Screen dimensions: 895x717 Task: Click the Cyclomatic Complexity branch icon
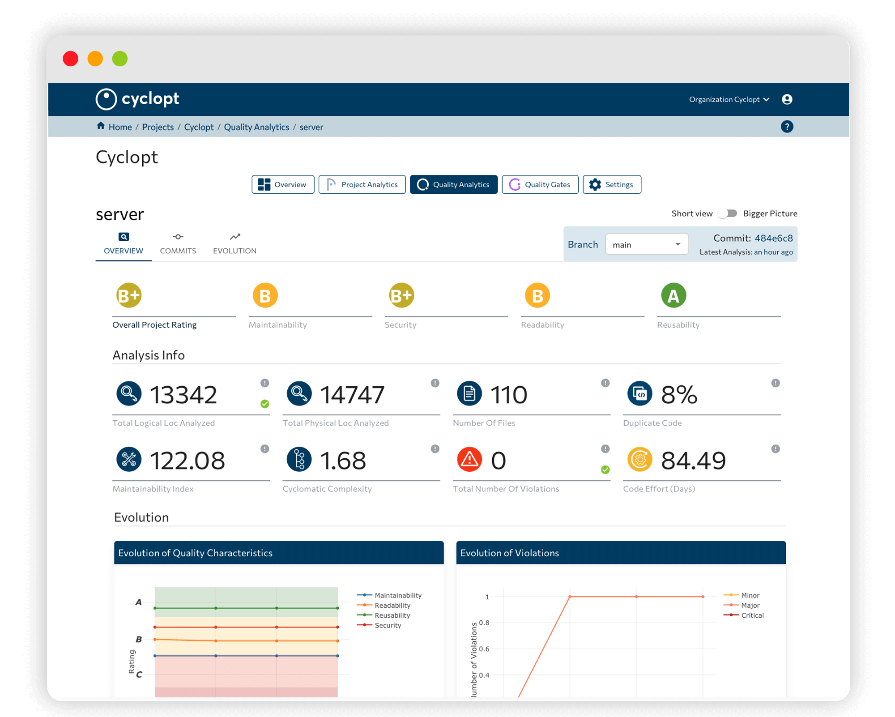299,460
